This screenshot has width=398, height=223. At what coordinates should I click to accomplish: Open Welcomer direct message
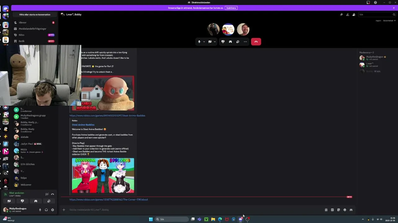point(34,185)
